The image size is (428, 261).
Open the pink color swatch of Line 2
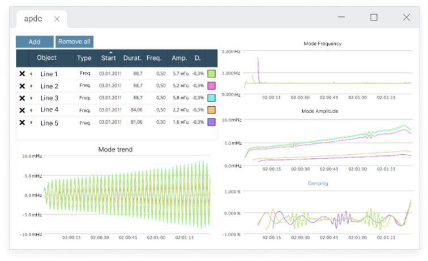click(212, 86)
